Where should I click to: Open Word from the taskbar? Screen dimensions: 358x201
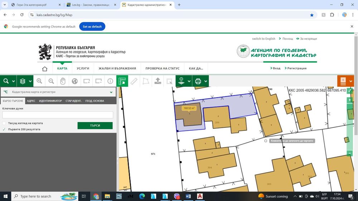pos(188,196)
